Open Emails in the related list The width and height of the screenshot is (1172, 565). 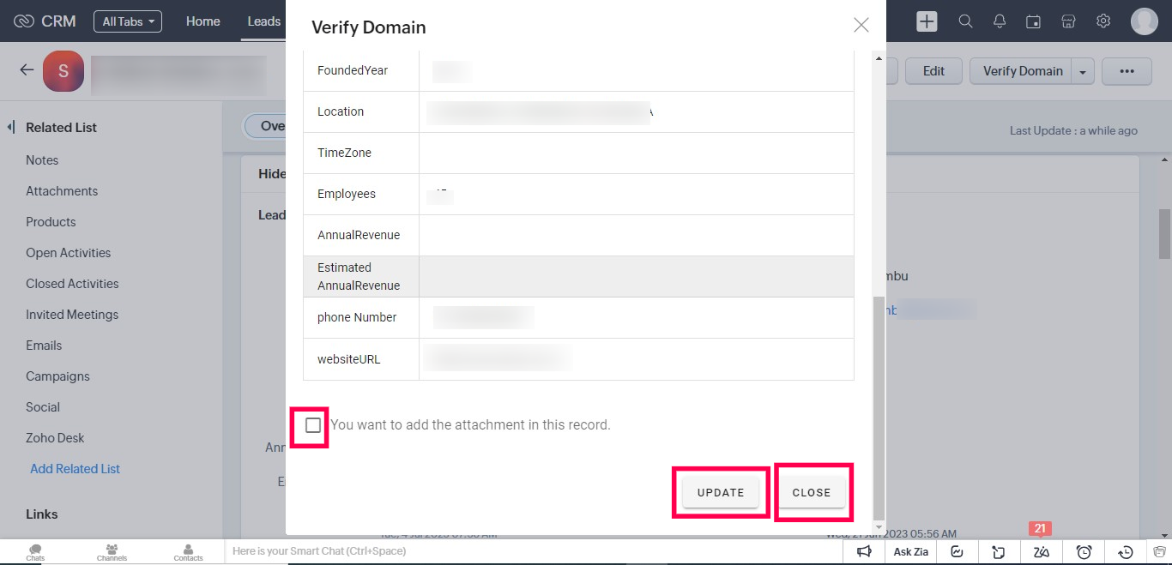click(44, 346)
